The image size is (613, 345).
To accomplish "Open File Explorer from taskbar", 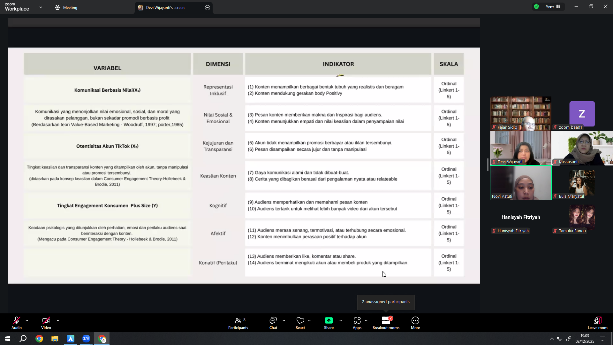I will 55,339.
